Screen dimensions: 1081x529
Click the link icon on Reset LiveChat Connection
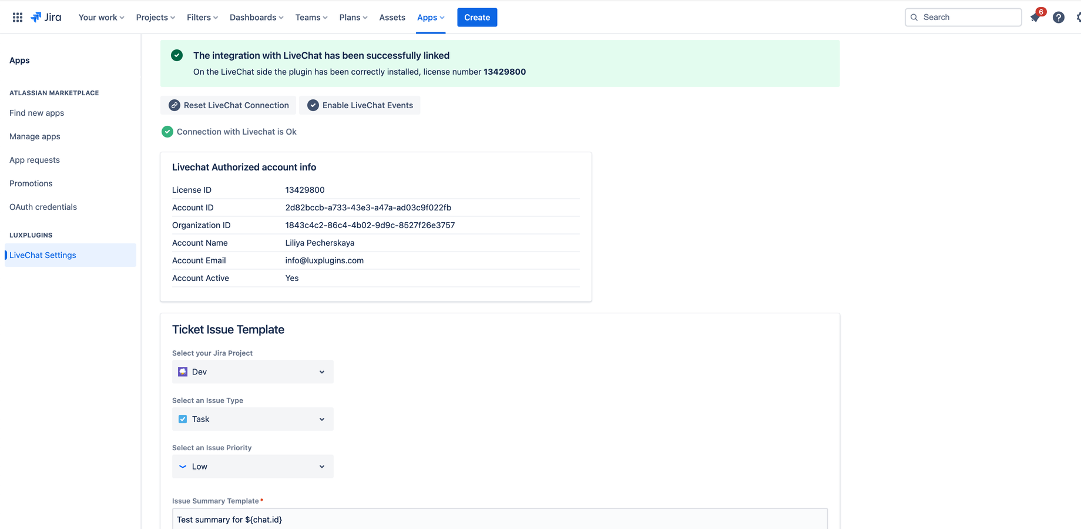174,105
